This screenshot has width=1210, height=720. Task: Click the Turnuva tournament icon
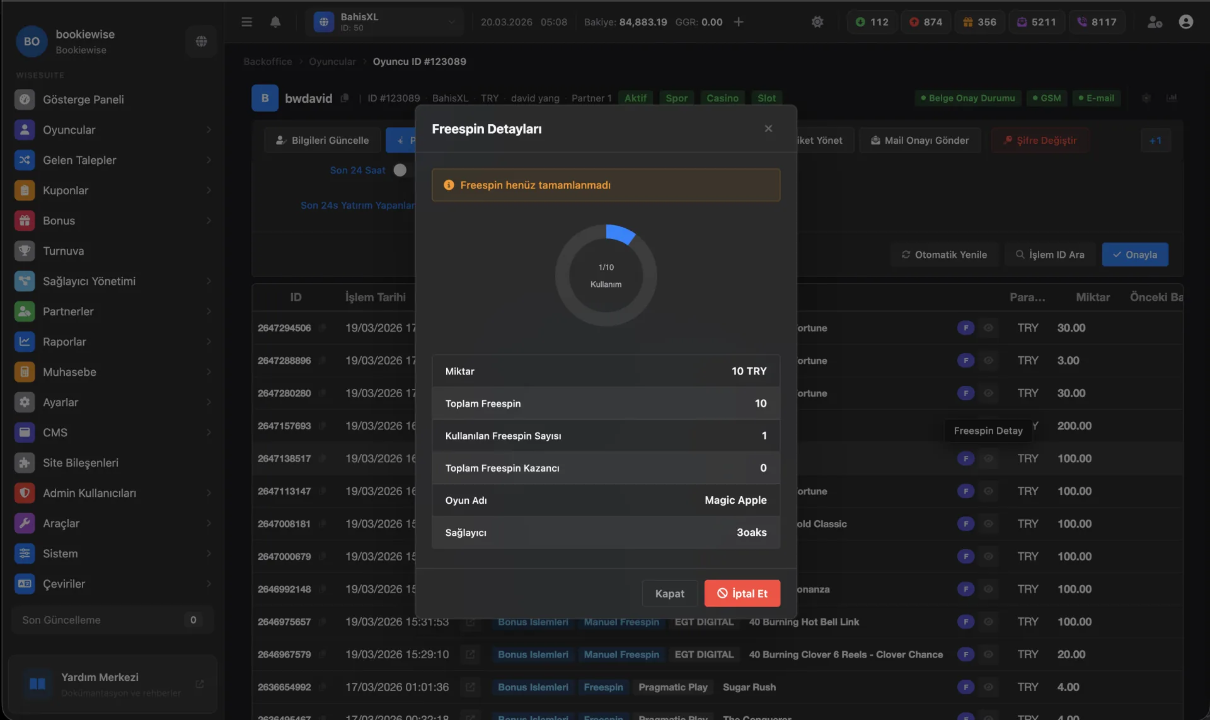25,250
